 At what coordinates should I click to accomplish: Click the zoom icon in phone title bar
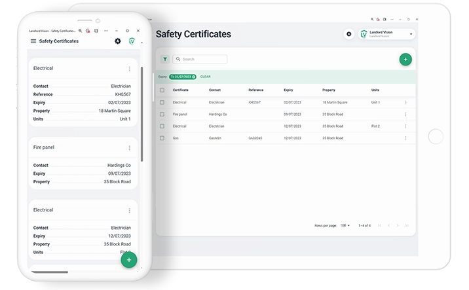click(x=80, y=31)
